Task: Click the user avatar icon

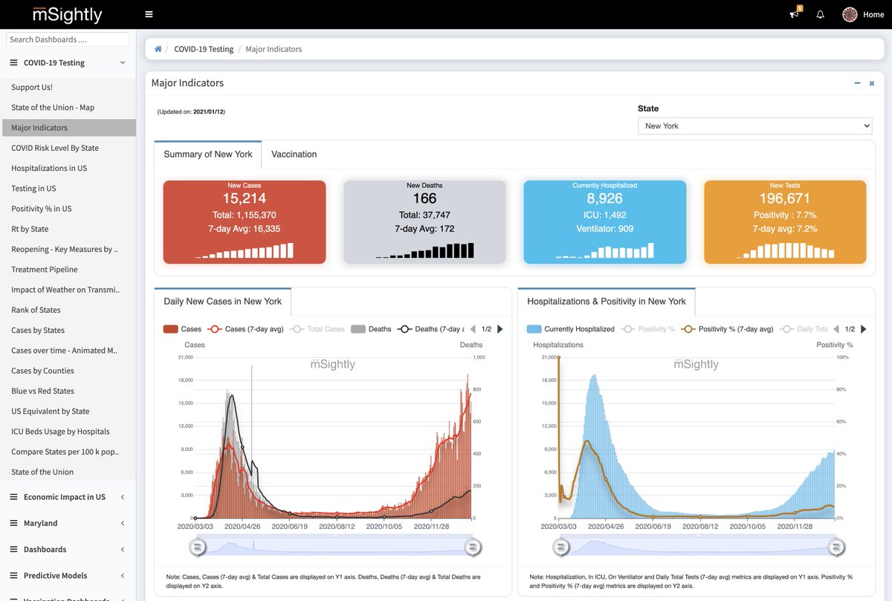Action: pyautogui.click(x=850, y=14)
